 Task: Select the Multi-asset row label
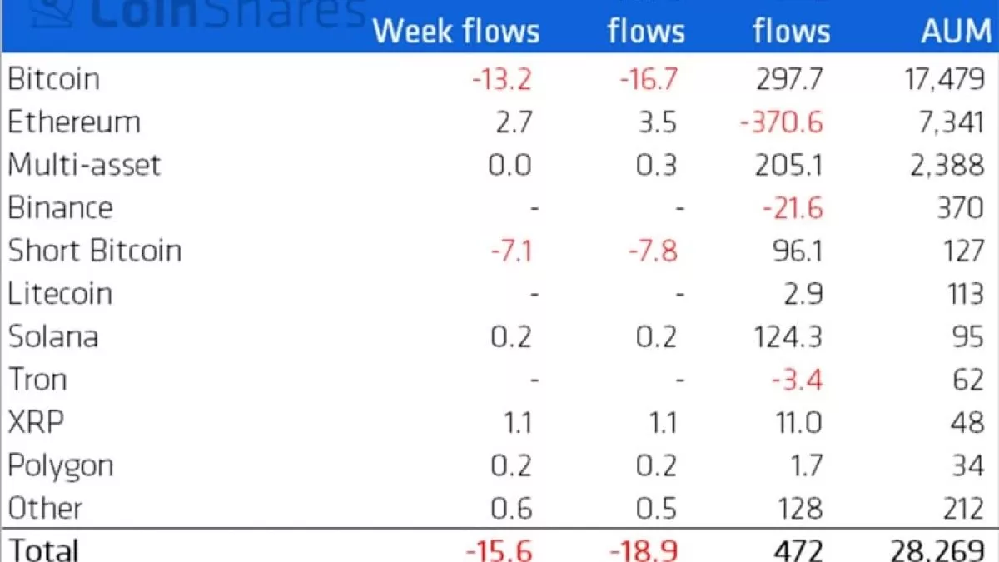pos(84,165)
